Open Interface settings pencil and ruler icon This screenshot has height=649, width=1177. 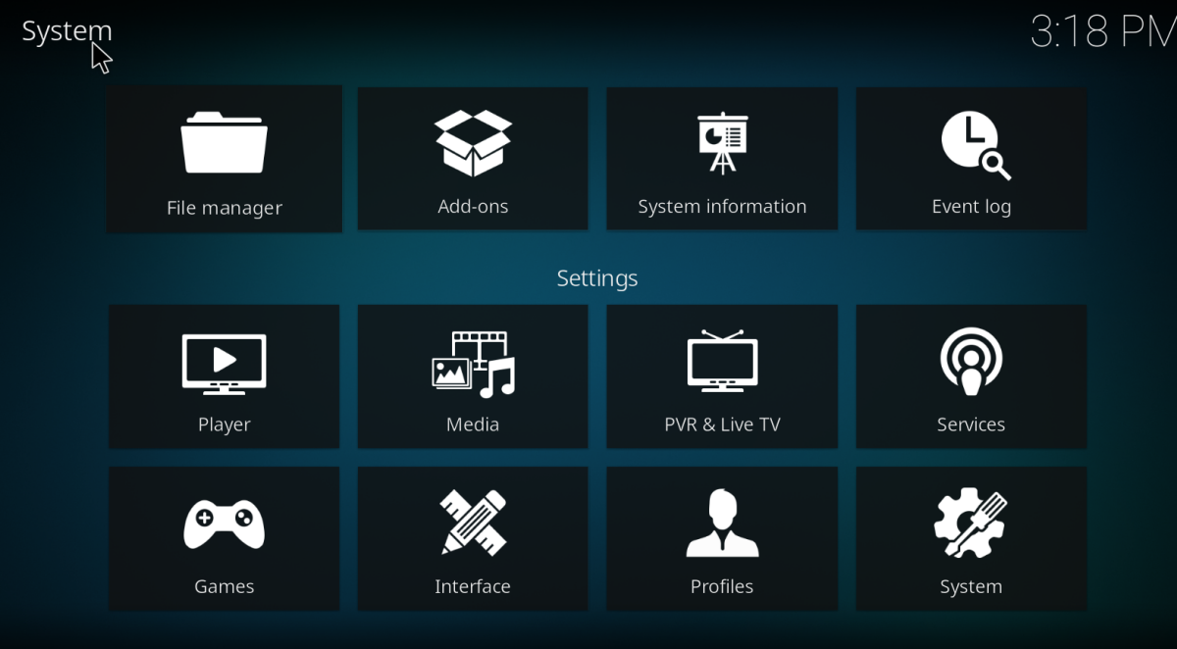tap(473, 523)
